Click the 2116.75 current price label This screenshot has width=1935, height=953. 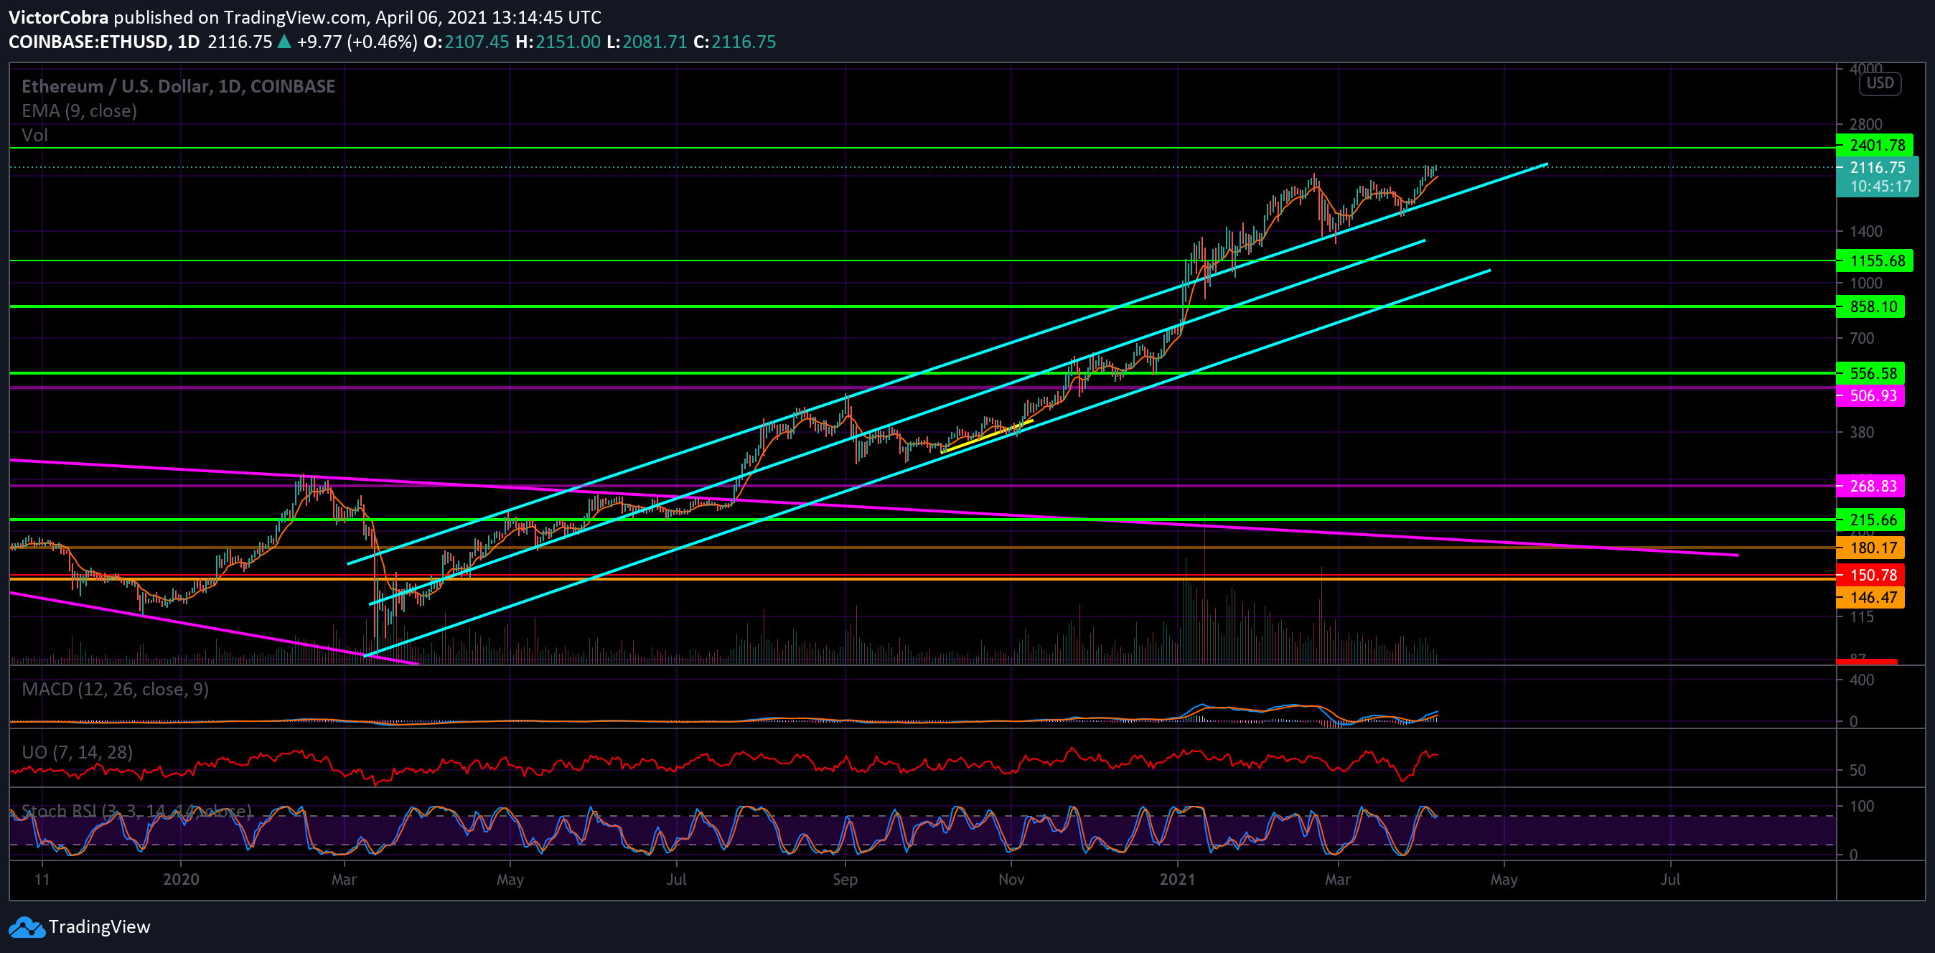(x=1877, y=167)
